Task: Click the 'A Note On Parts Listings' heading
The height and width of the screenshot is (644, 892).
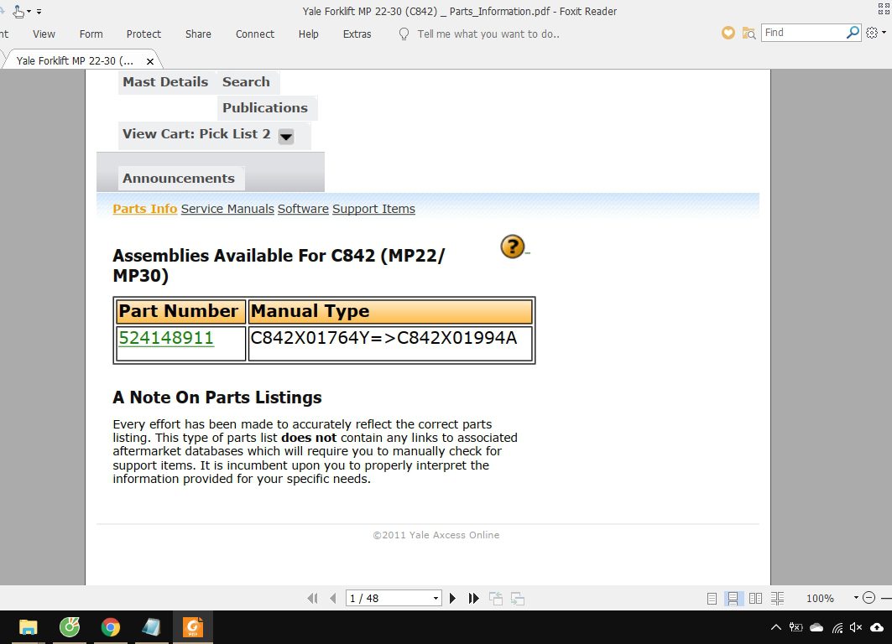Action: (217, 397)
